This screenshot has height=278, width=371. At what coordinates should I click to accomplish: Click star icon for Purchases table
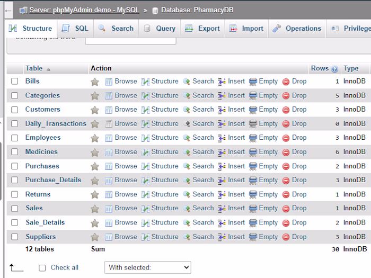(95, 167)
